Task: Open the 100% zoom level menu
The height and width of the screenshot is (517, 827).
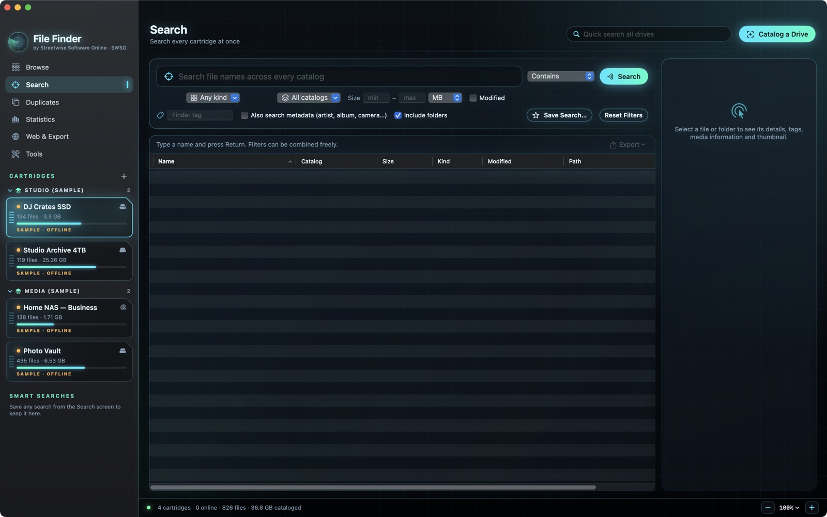Action: click(x=789, y=508)
